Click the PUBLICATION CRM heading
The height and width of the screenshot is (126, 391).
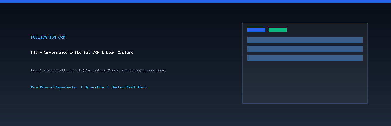(x=48, y=37)
